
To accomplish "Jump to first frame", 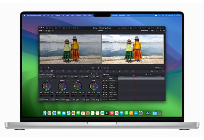I will (93, 68).
